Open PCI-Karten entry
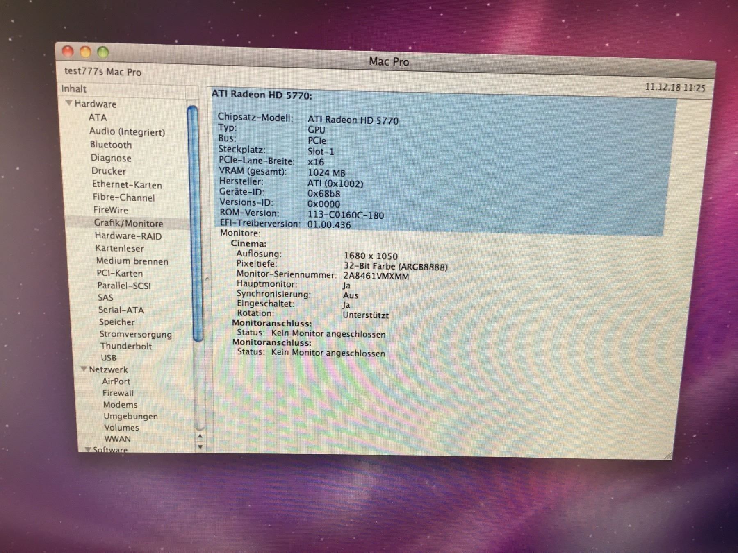 [x=120, y=273]
